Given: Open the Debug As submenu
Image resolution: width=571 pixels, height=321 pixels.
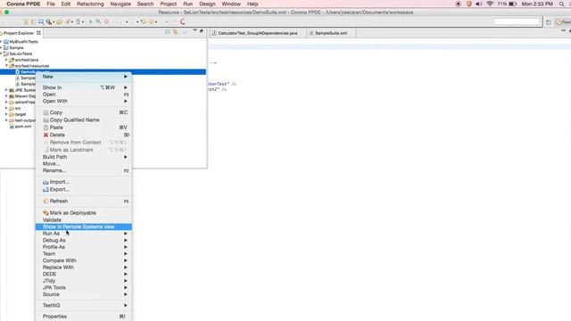Looking at the screenshot, I should pos(84,240).
